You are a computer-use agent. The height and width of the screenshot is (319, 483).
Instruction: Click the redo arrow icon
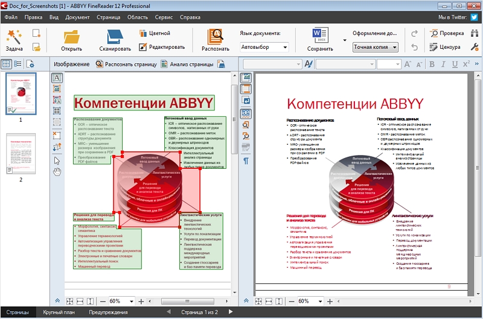click(x=415, y=33)
